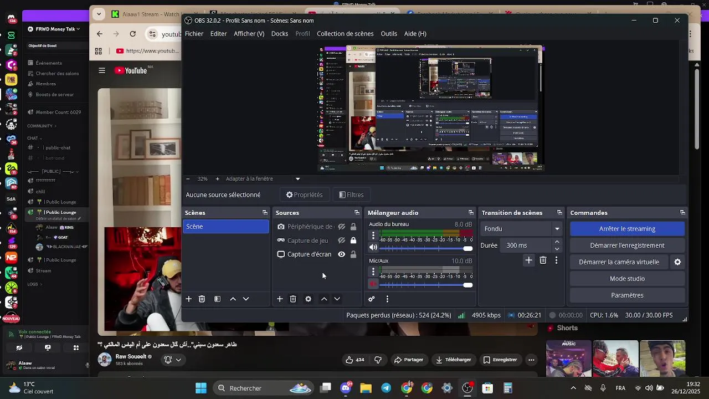Image resolution: width=709 pixels, height=399 pixels.
Task: Open the Fondu transition dropdown
Action: click(x=521, y=228)
